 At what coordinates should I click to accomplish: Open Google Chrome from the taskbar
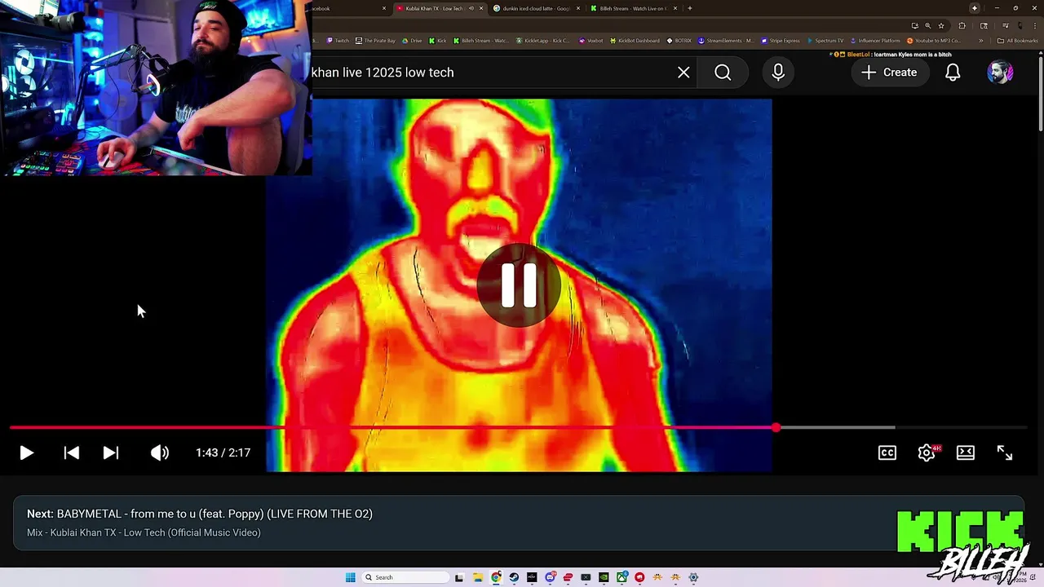coord(496,577)
